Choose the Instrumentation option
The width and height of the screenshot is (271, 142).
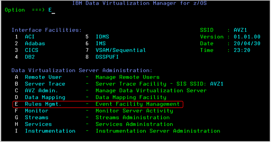(x=50, y=131)
